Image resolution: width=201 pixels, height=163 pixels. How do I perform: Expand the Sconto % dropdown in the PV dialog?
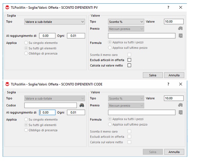(x=126, y=22)
